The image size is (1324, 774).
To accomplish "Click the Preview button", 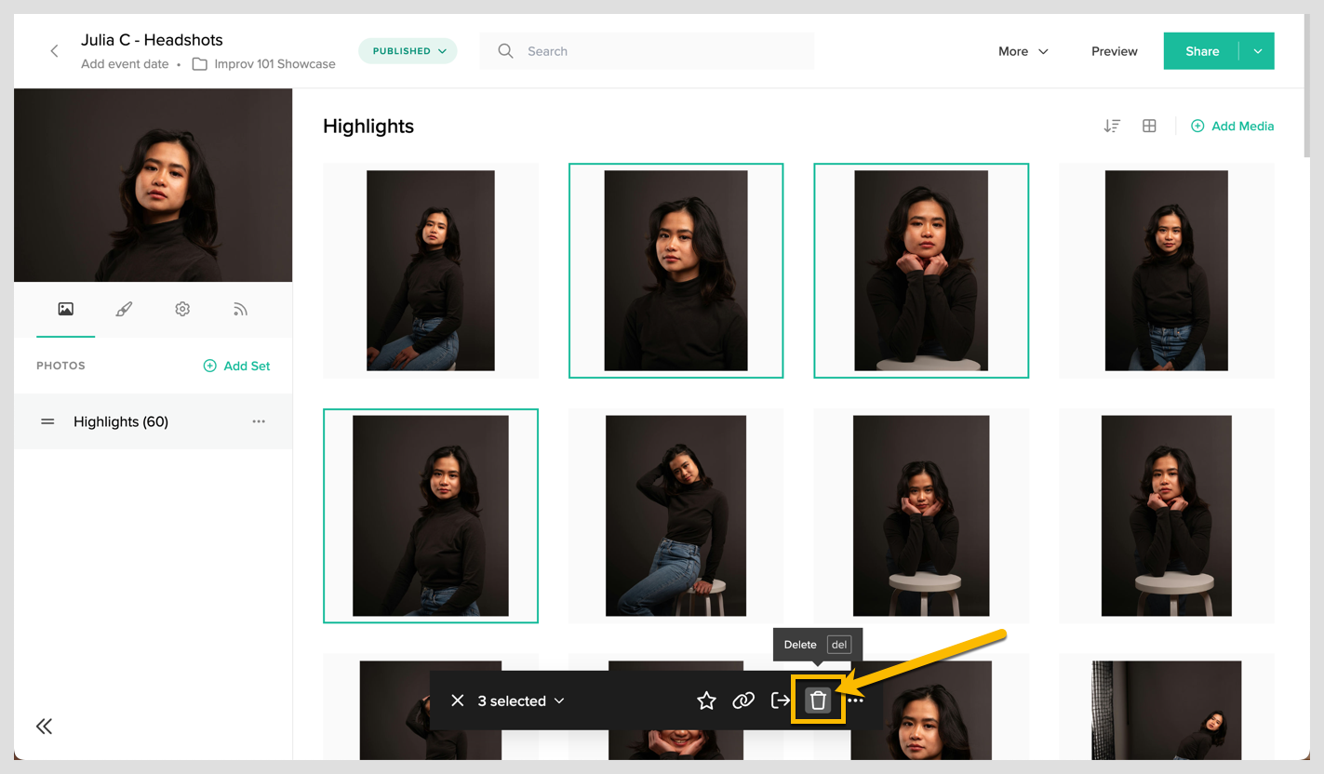I will 1115,51.
